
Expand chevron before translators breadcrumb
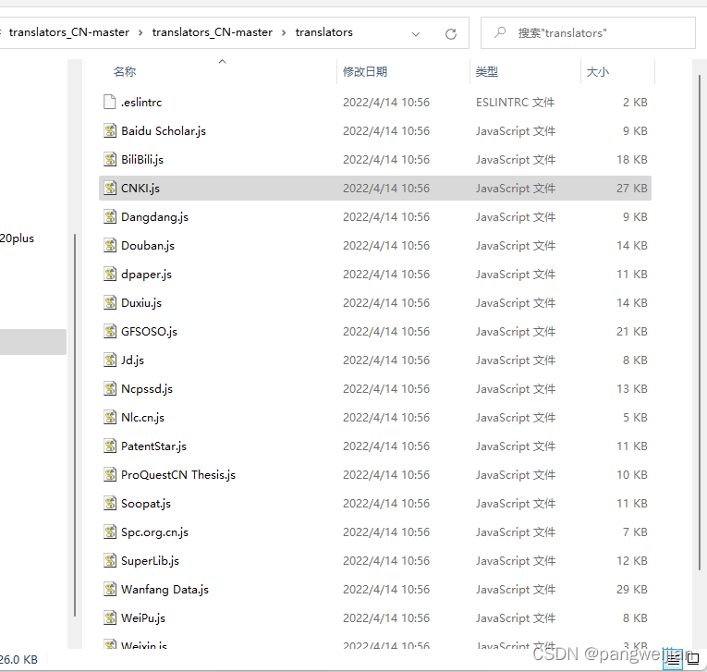point(284,32)
